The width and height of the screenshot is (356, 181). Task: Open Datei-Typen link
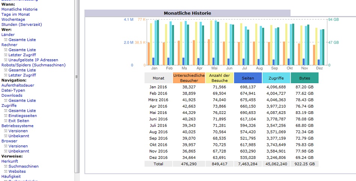(x=13, y=90)
